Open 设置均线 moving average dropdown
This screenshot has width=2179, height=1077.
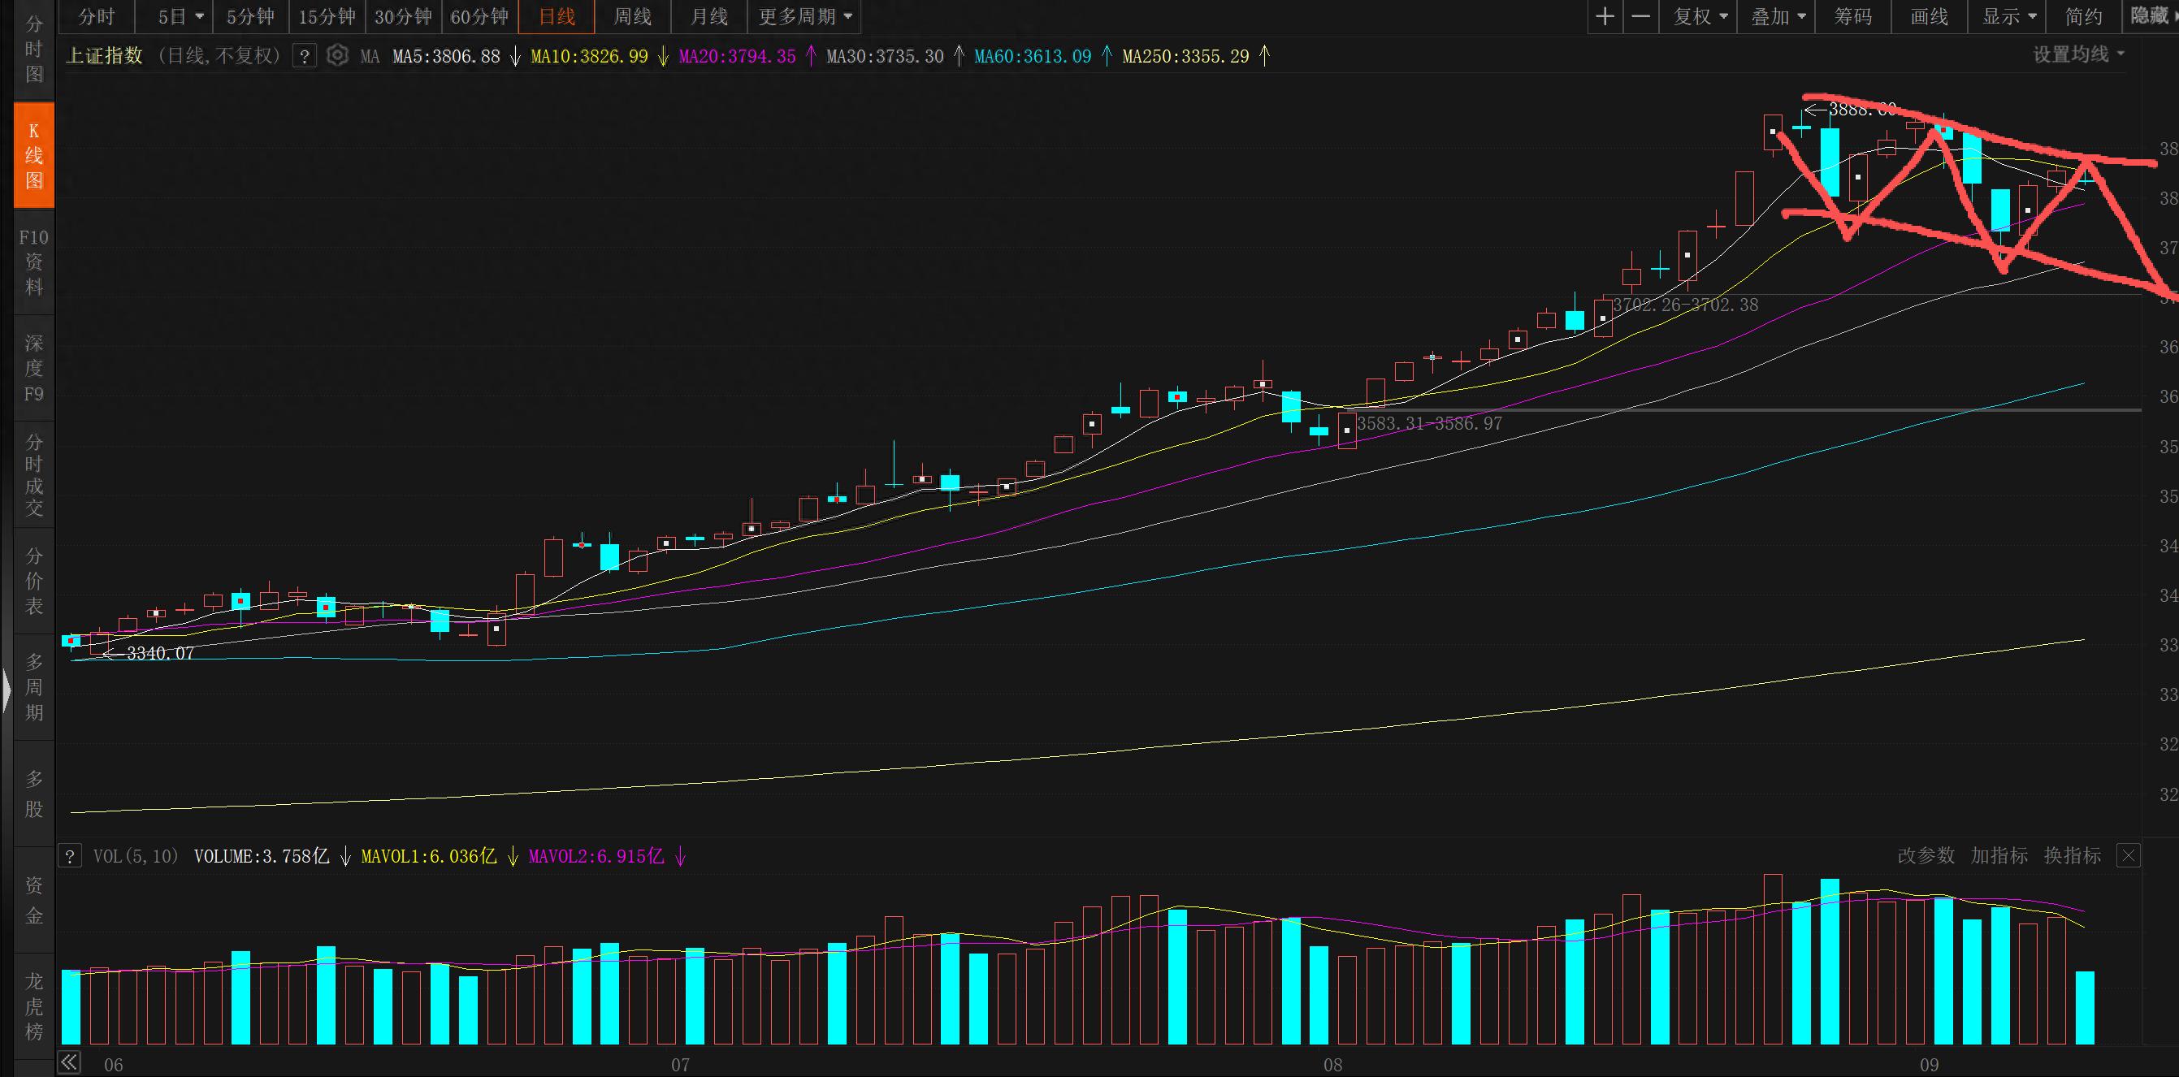point(2078,55)
